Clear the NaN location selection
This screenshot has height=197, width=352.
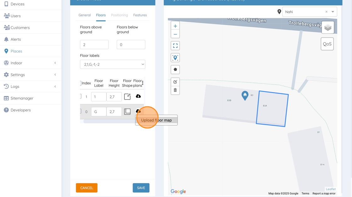pos(327,12)
